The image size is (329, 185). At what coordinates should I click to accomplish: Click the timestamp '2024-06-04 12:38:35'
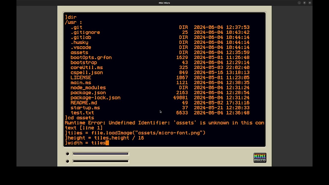pyautogui.click(x=222, y=82)
